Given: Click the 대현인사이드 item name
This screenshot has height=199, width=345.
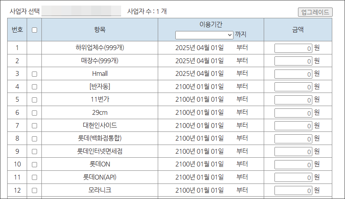Looking at the screenshot, I should coord(100,125).
